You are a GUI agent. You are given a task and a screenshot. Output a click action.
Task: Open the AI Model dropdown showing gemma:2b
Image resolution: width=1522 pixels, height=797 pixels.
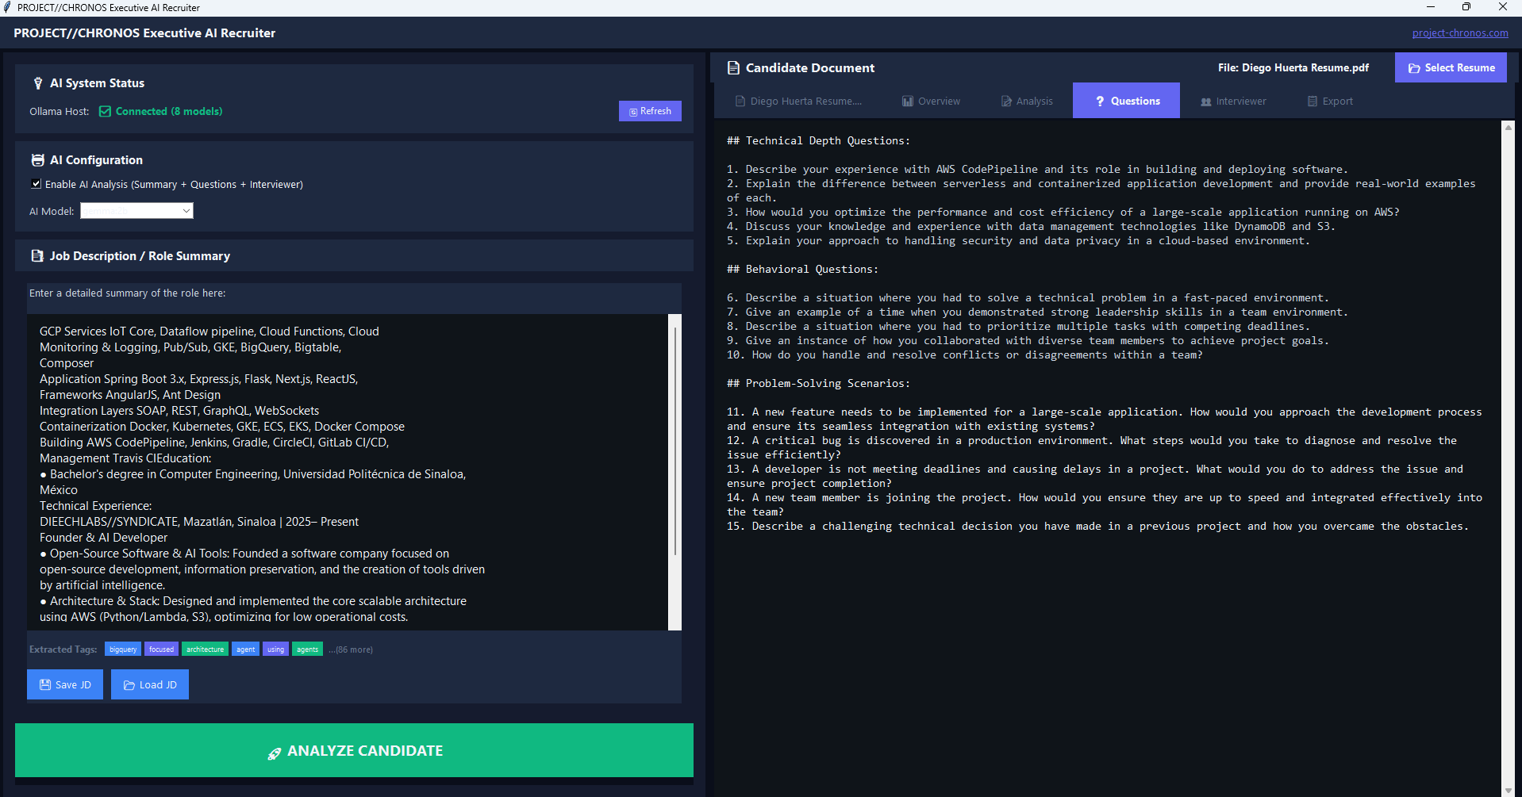[136, 210]
